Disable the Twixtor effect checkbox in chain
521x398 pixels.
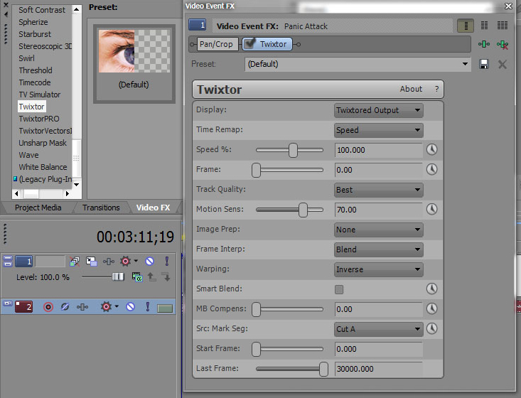point(251,44)
